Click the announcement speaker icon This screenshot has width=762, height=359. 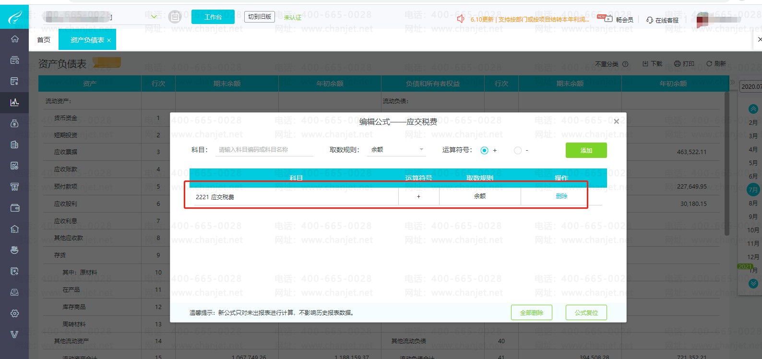click(x=461, y=19)
